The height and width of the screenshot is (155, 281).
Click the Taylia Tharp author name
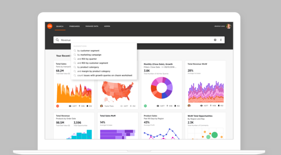click(109, 106)
